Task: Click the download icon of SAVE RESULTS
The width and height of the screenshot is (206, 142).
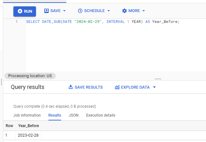Action: 71,87
